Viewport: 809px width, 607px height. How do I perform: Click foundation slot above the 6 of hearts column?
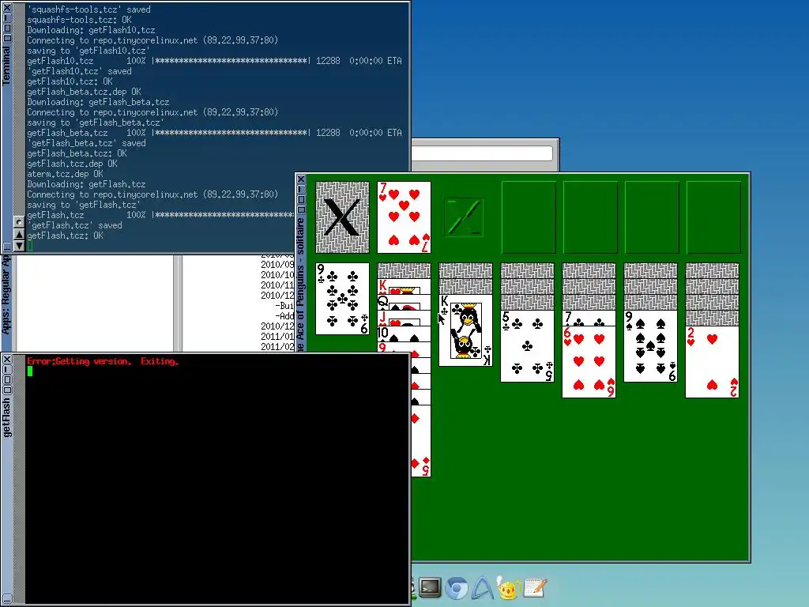click(589, 217)
